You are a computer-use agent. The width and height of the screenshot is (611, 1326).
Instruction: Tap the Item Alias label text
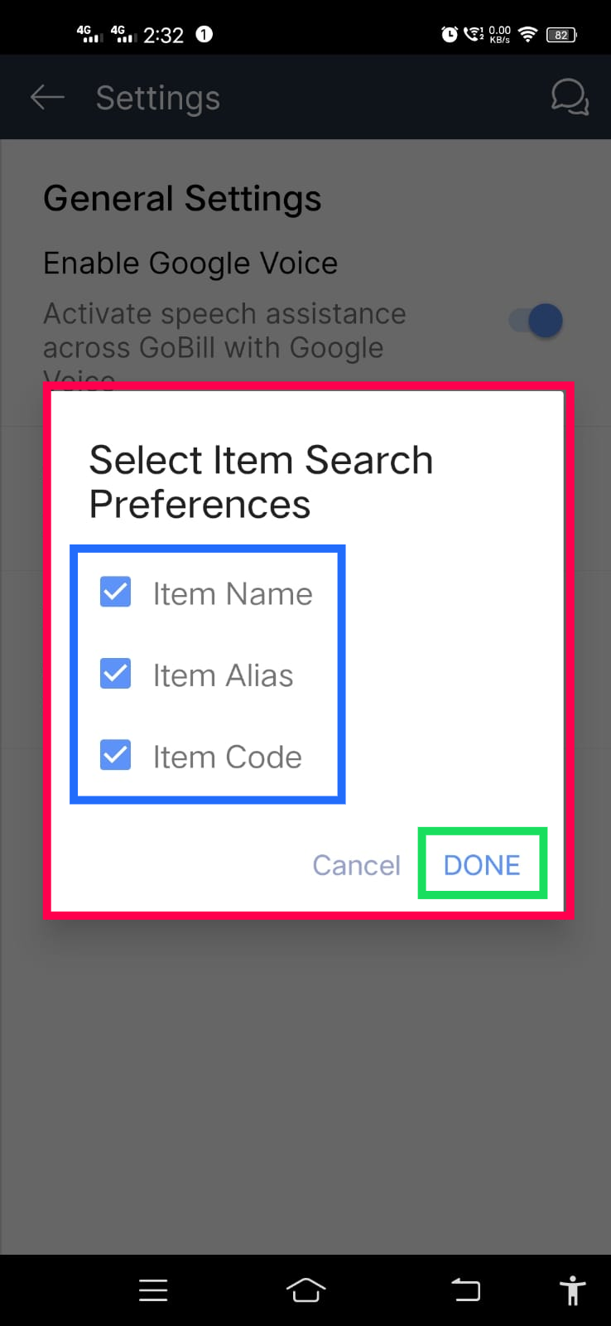point(223,675)
